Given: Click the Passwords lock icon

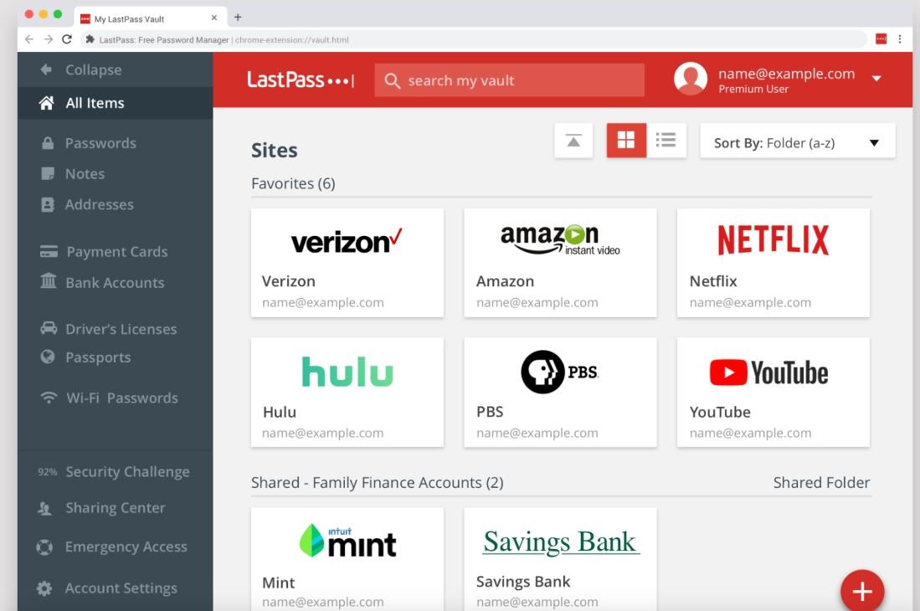Looking at the screenshot, I should click(x=48, y=143).
